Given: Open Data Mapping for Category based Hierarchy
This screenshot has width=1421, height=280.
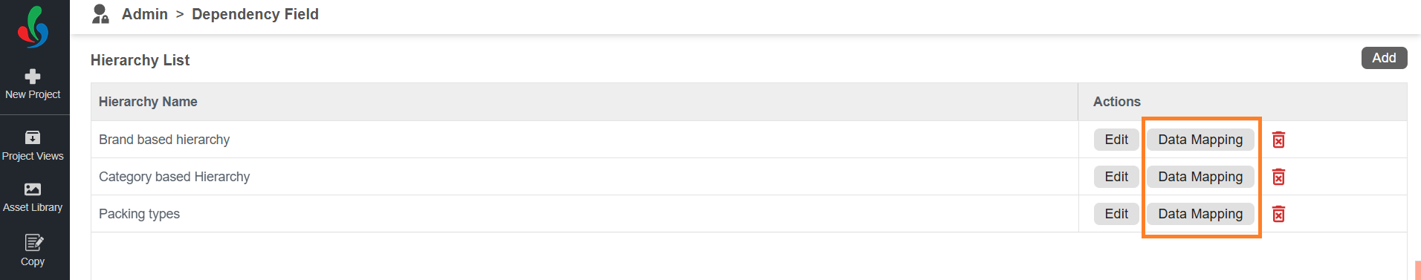Looking at the screenshot, I should 1200,177.
